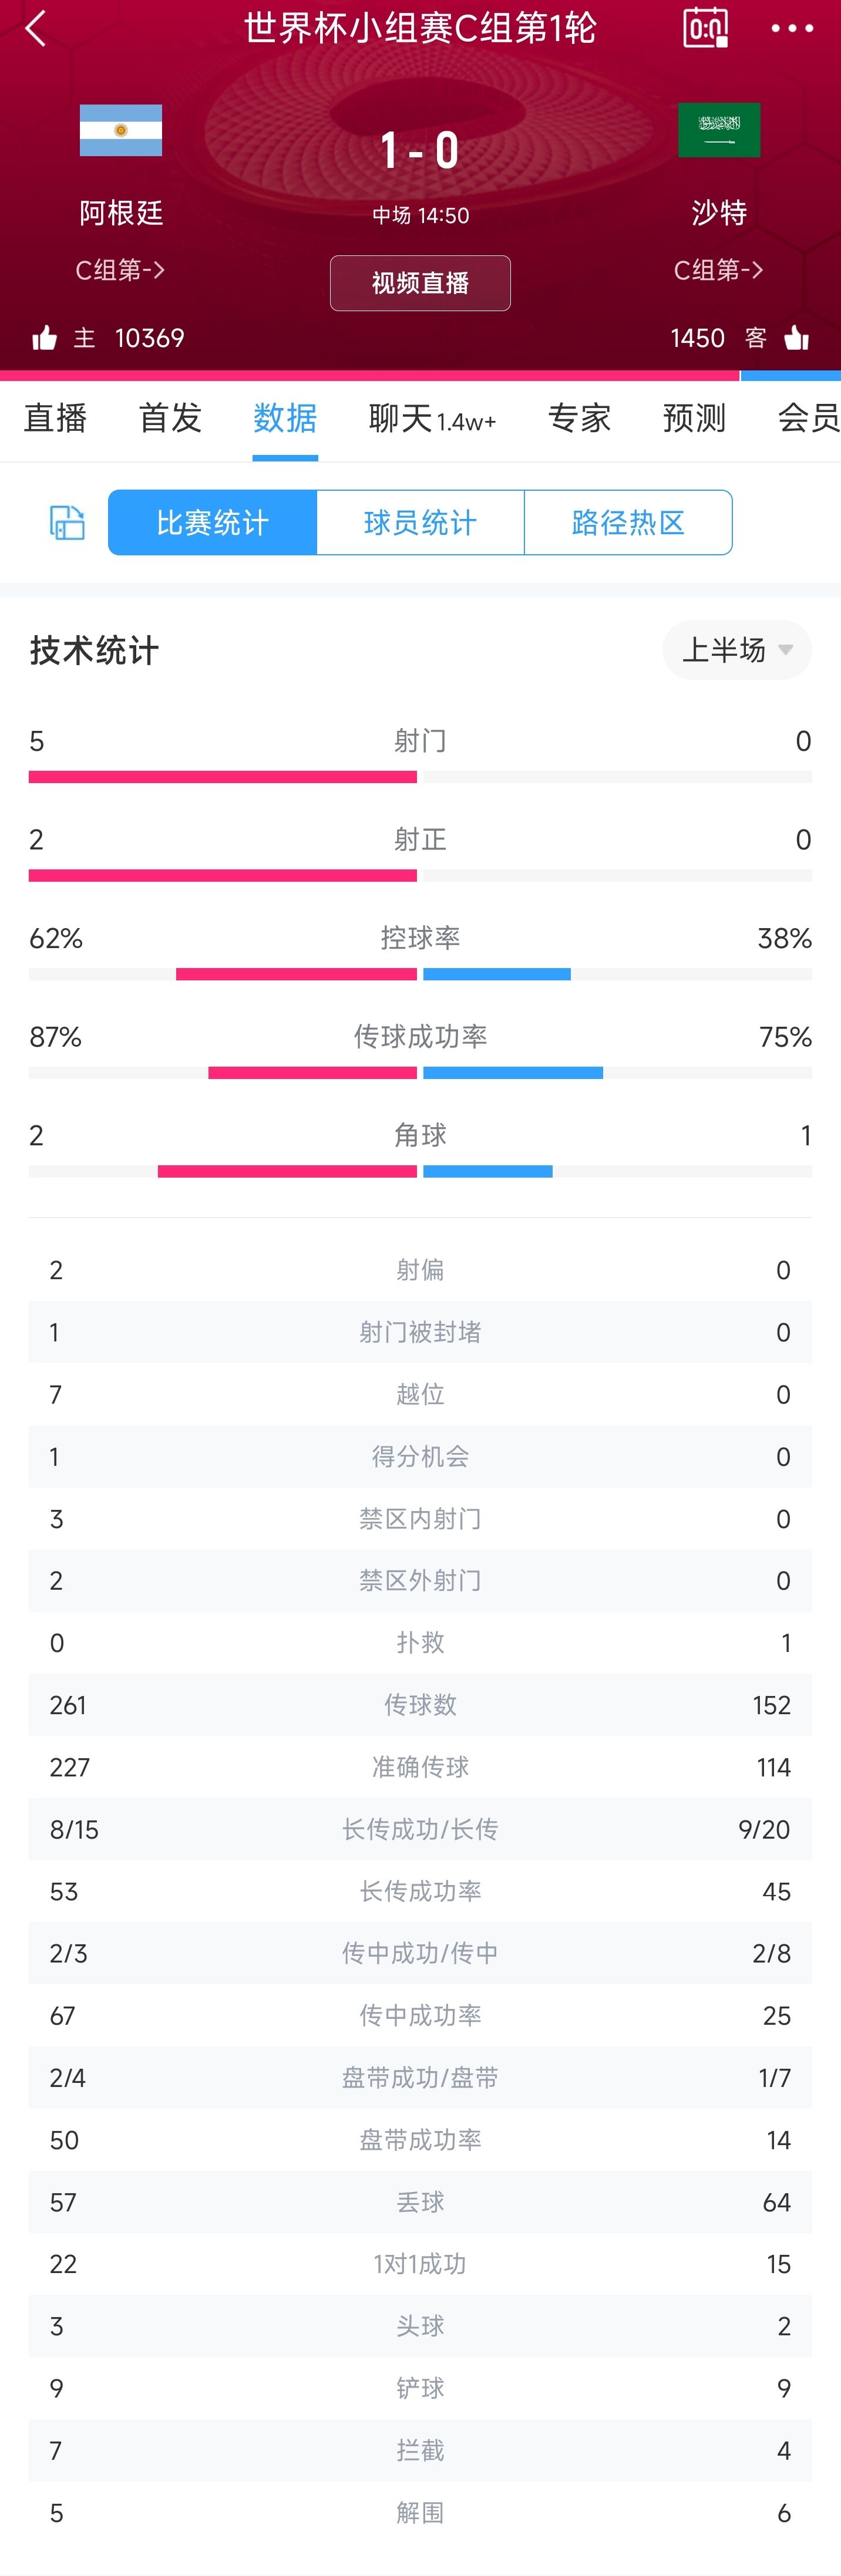Tap the Saudi Arabia flag icon
The height and width of the screenshot is (2576, 841).
point(719,130)
